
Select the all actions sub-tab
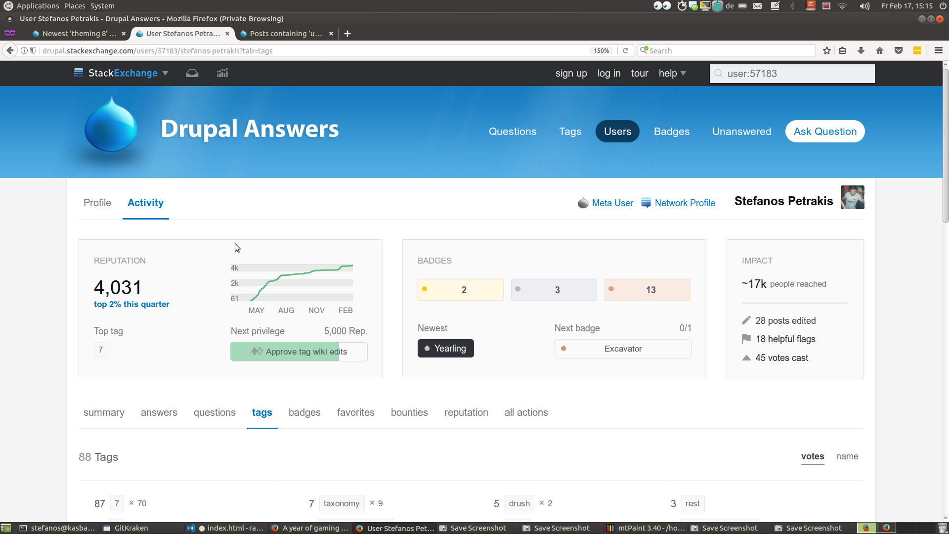pyautogui.click(x=526, y=412)
